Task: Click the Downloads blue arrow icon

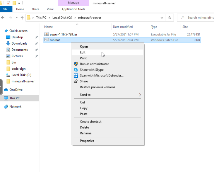Action: (8, 43)
